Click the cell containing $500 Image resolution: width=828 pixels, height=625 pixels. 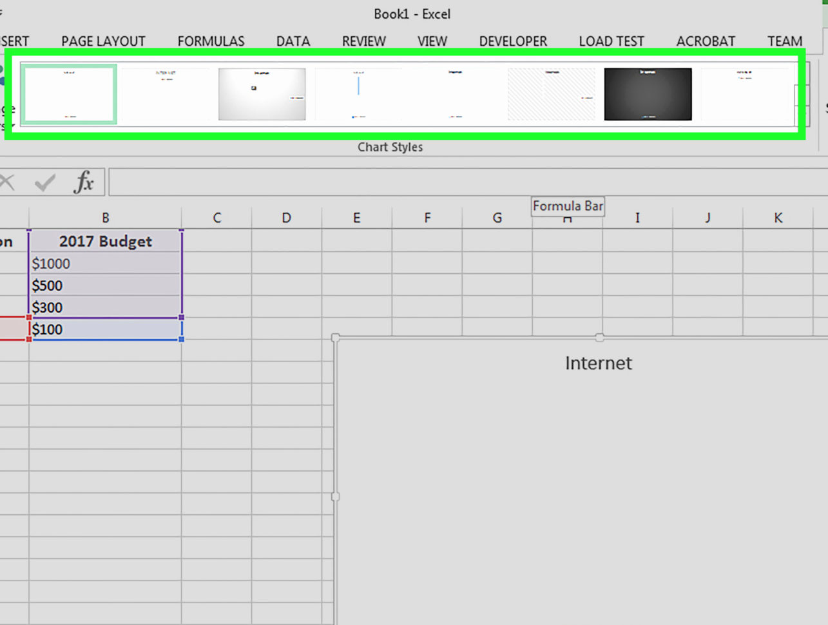tap(105, 285)
